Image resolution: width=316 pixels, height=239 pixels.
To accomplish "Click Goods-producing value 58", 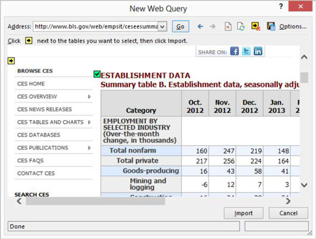I will point(258,171).
